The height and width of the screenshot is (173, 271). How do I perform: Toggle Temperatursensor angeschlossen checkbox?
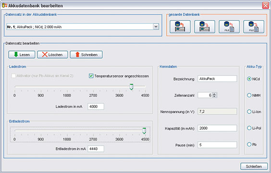tap(91, 76)
